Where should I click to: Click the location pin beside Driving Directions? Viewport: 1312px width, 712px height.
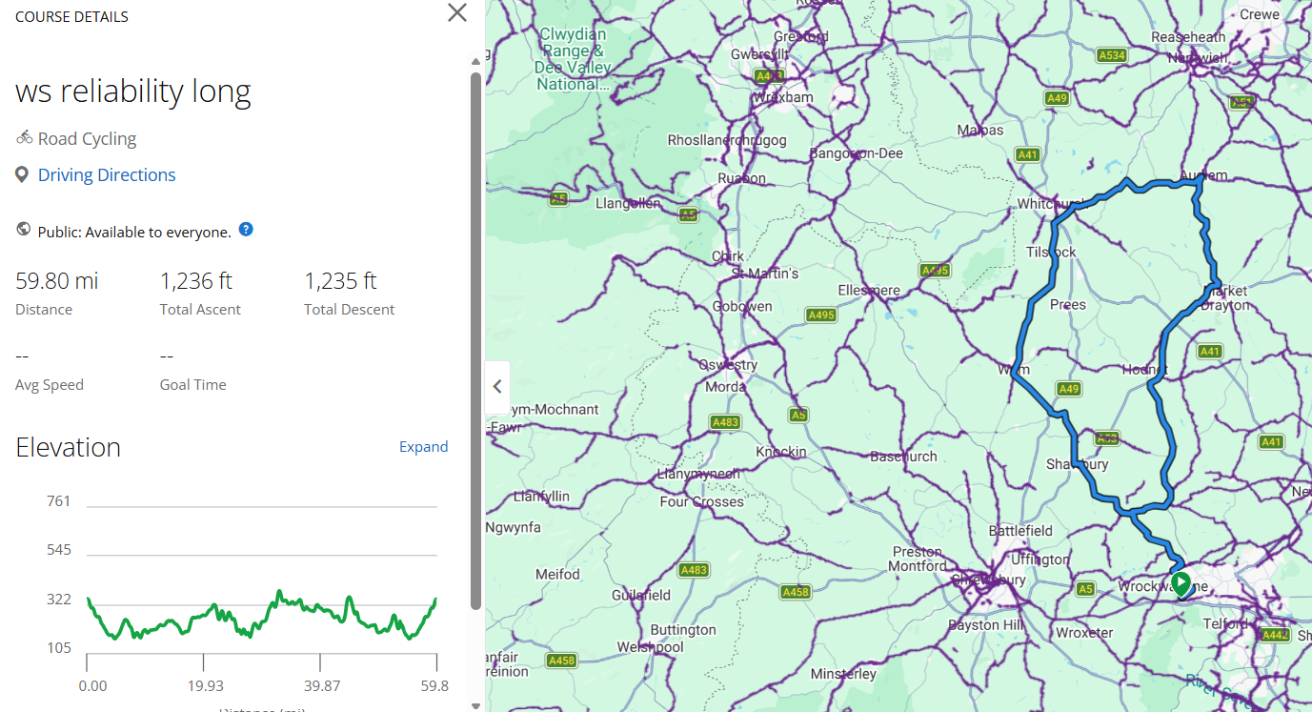click(23, 174)
